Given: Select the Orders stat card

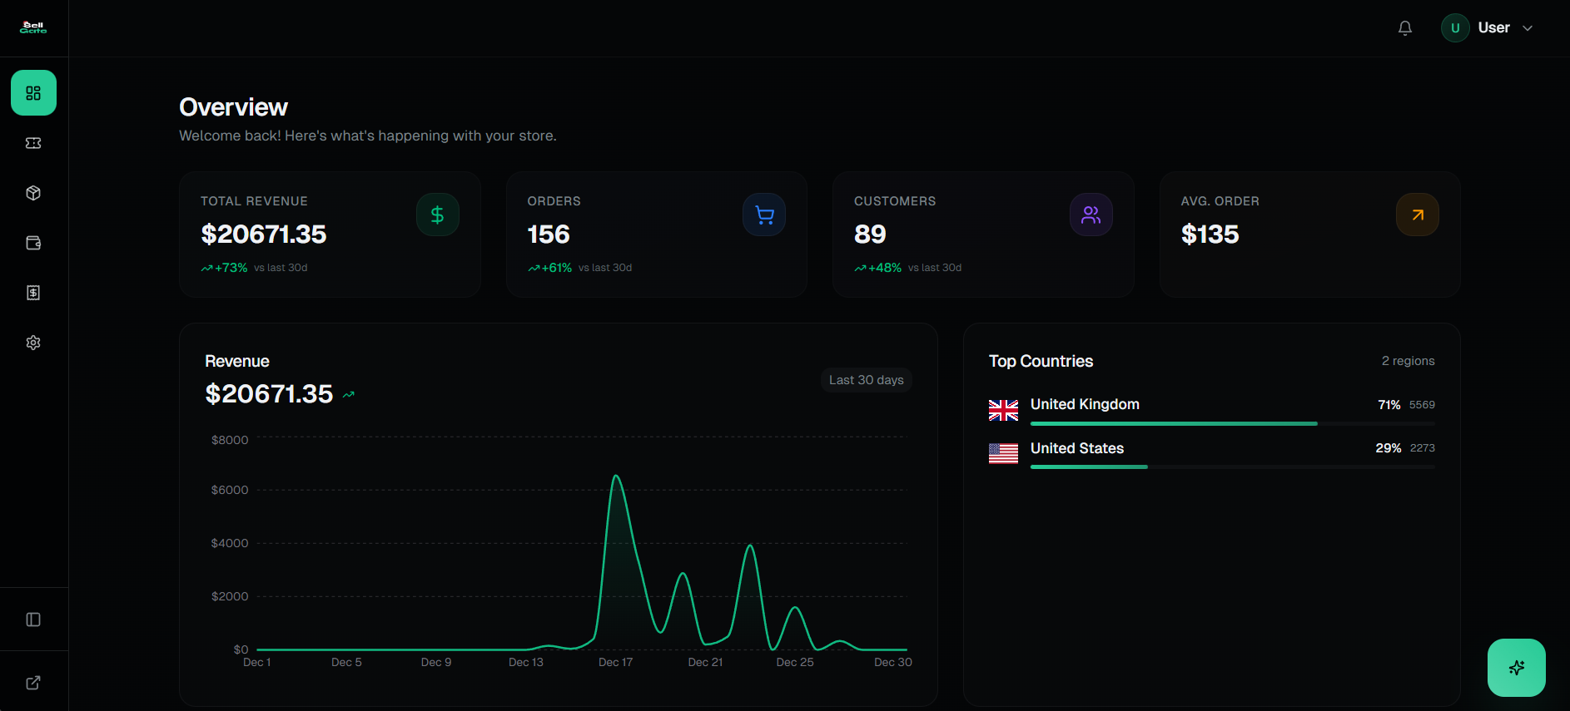Looking at the screenshot, I should 656,235.
